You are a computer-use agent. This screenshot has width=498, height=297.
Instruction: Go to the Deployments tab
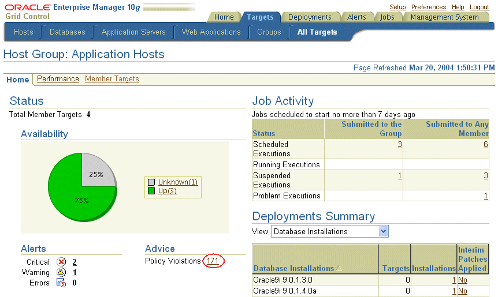pyautogui.click(x=310, y=17)
